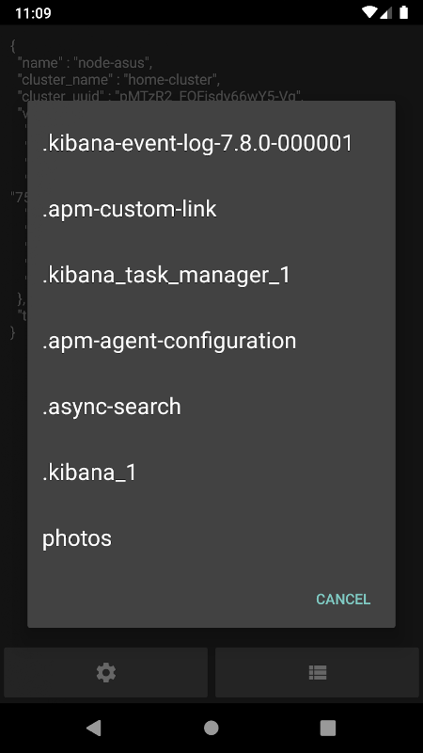423x753 pixels.
Task: Pick .kibana_task_manager_1 from the list
Action: (x=211, y=275)
